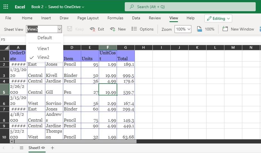
Task: Open the sheet view Options list icon
Action: click(x=134, y=29)
